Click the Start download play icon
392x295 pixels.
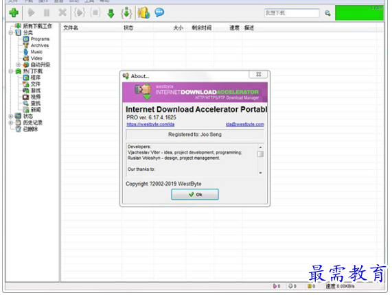click(x=32, y=12)
